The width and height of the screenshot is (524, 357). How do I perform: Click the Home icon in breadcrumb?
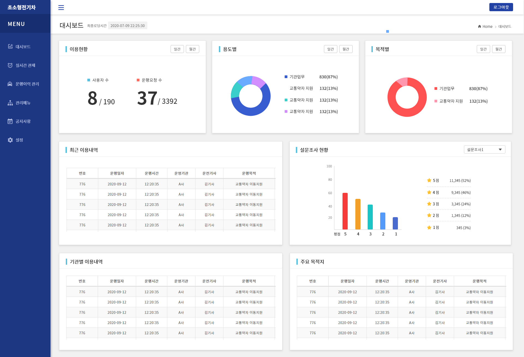(x=480, y=26)
